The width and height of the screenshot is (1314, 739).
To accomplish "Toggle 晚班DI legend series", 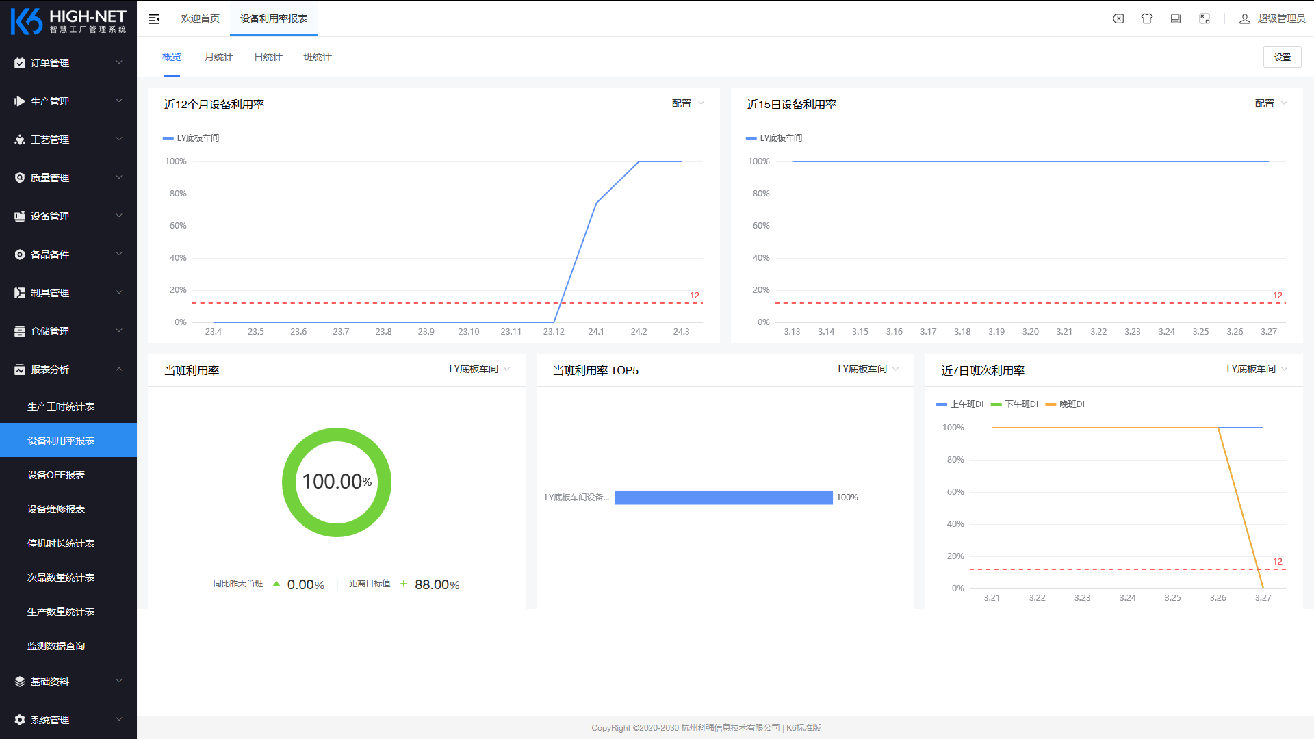I will [1065, 404].
